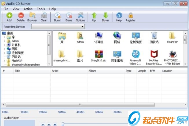Open the Options tool icon
This screenshot has height=126, width=189.
(x=80, y=15)
